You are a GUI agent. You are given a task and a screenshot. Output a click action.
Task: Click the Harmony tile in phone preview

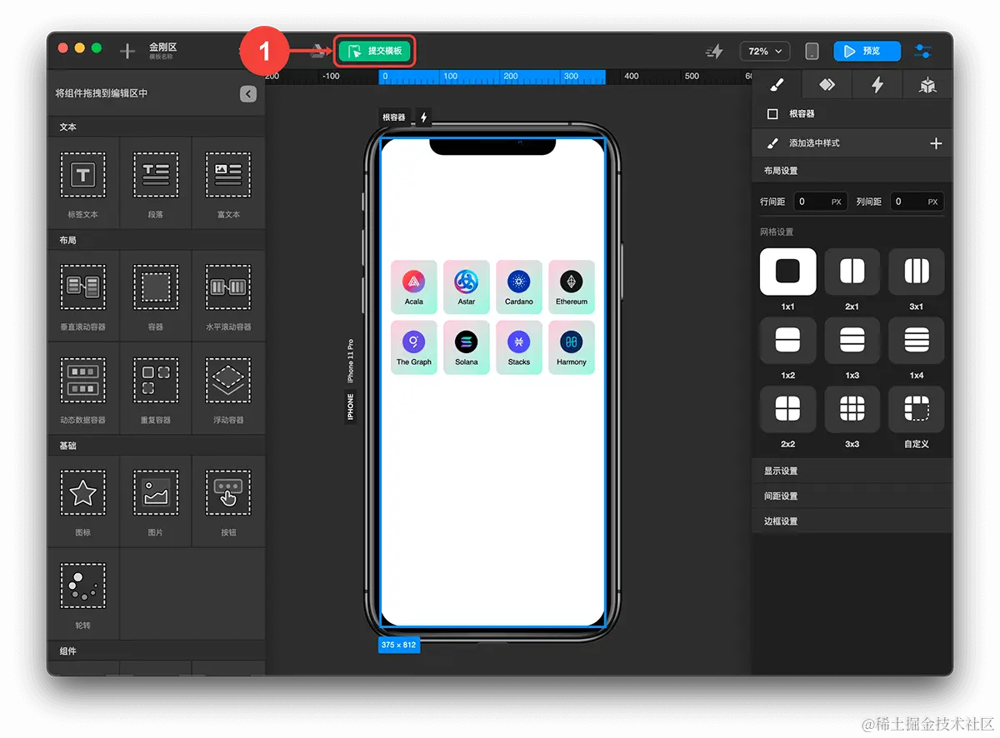pos(572,347)
